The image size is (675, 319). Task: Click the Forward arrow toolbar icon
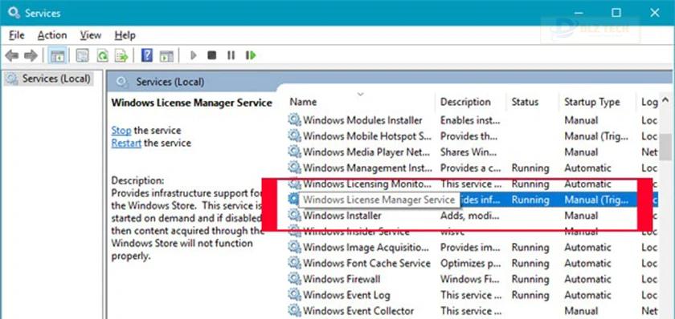click(x=31, y=55)
